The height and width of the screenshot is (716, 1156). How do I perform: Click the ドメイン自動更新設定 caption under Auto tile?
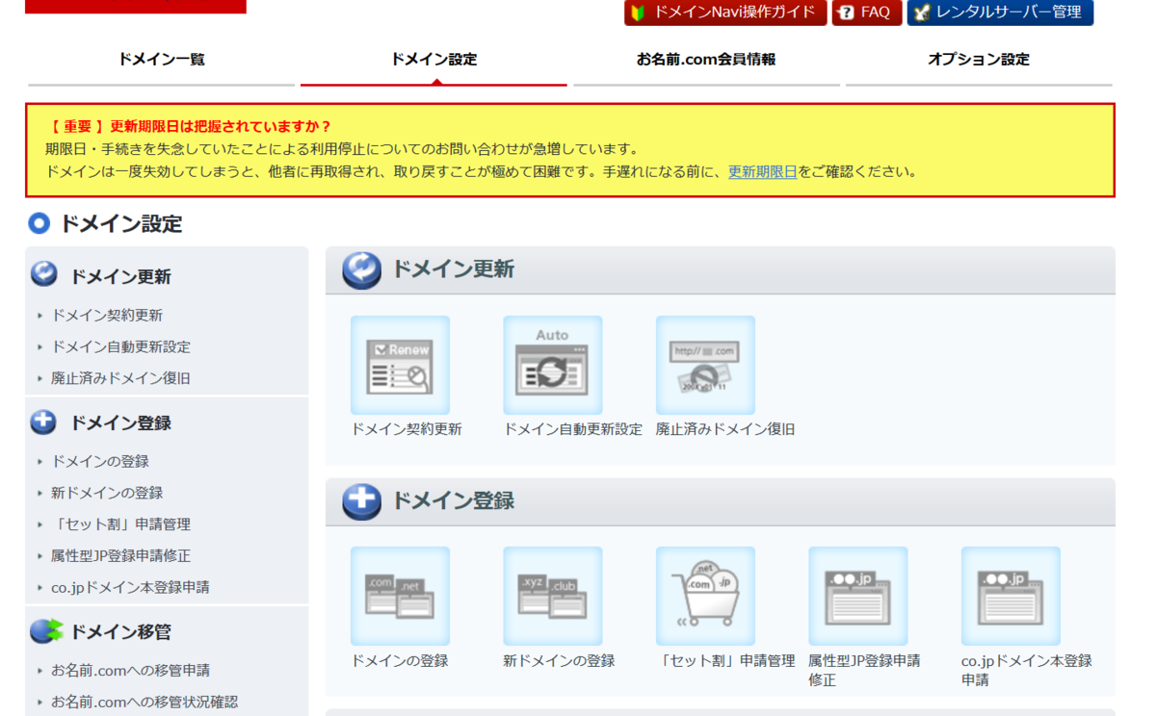tap(573, 430)
